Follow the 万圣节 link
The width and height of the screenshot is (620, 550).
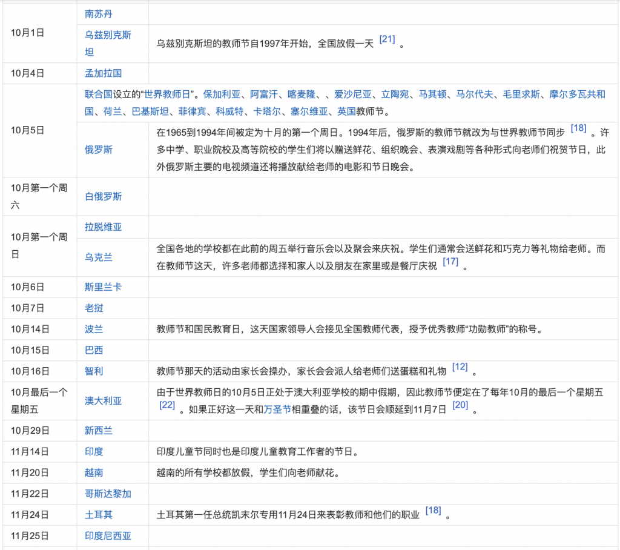[x=277, y=410]
